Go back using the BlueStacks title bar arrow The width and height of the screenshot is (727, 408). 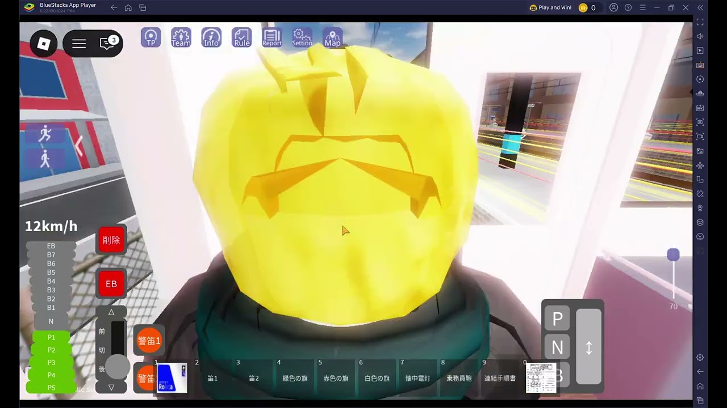coord(114,7)
